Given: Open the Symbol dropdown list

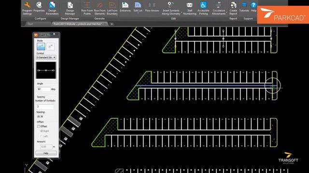Looking at the screenshot, I should pos(46,57).
